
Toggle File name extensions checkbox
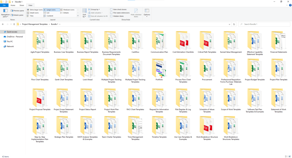coord(111,13)
